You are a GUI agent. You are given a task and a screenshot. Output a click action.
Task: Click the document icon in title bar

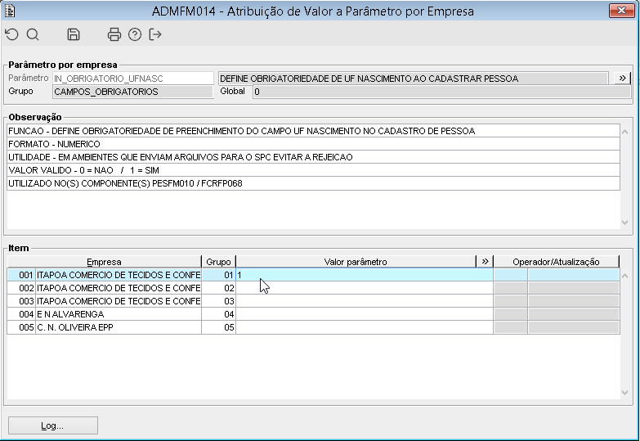click(x=9, y=11)
